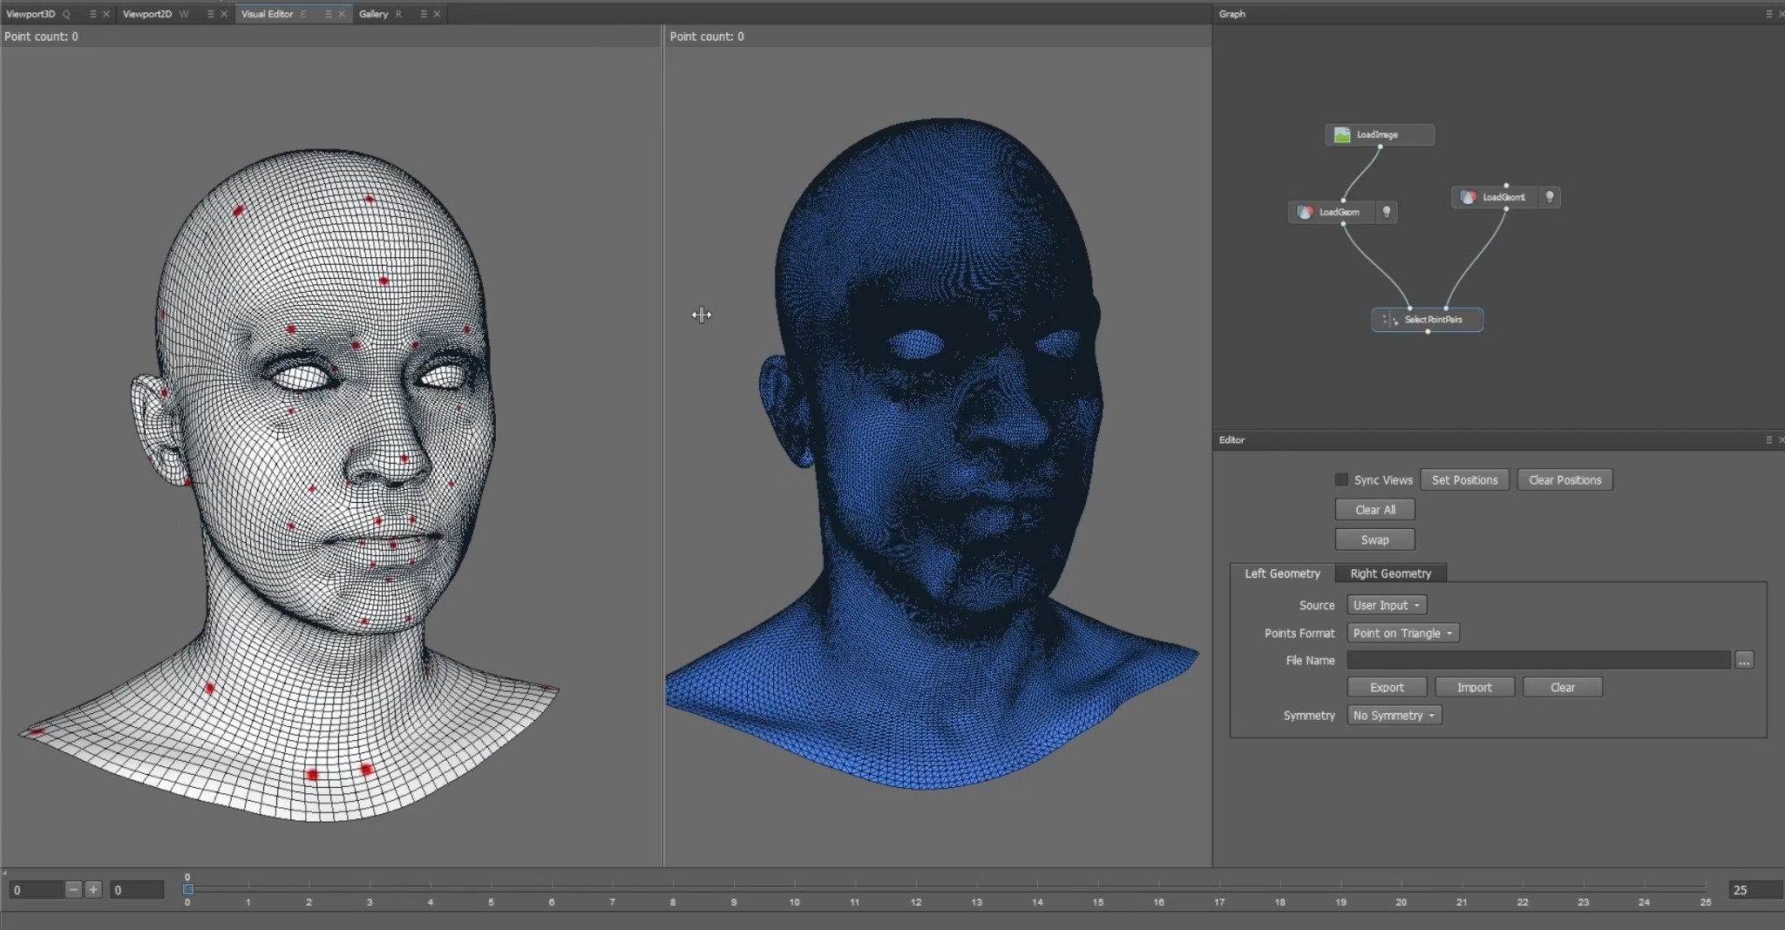Image resolution: width=1785 pixels, height=930 pixels.
Task: Click the File Name input field
Action: pos(1538,661)
